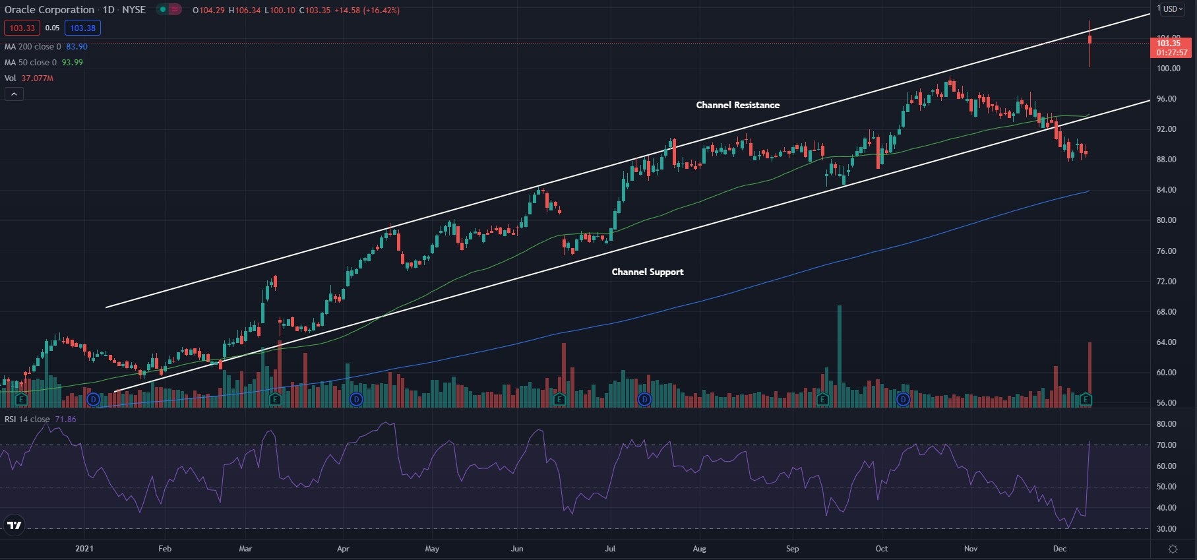The height and width of the screenshot is (560, 1197).
Task: Open the June earnings E marker
Action: pyautogui.click(x=559, y=399)
